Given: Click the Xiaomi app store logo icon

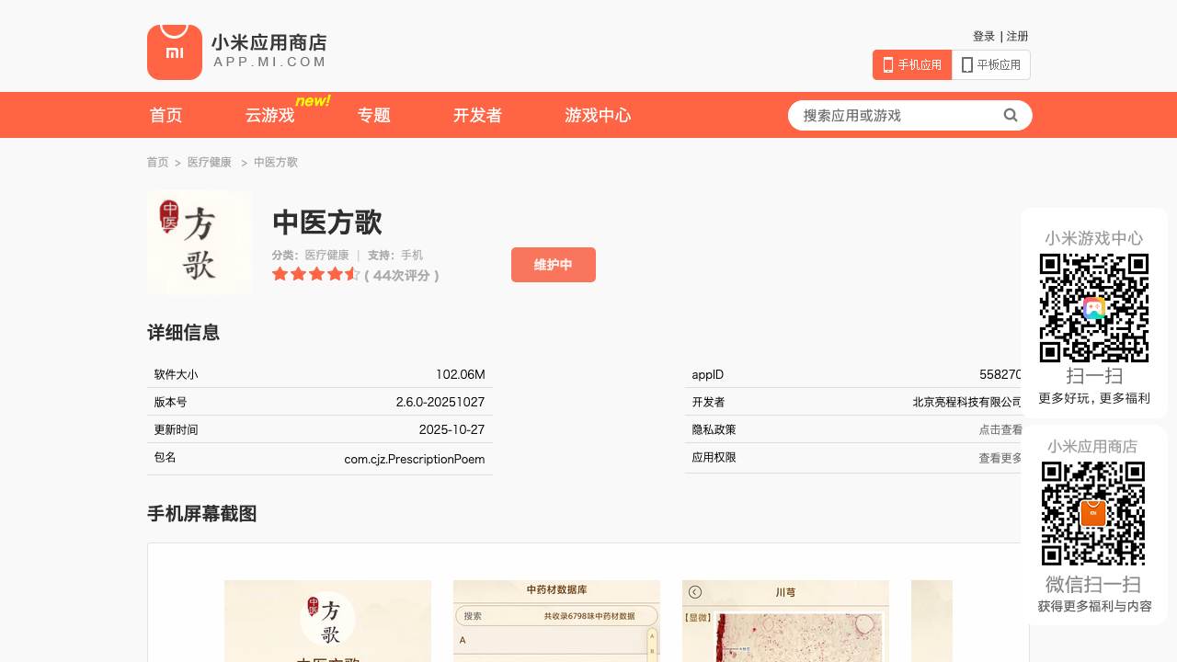Looking at the screenshot, I should pyautogui.click(x=175, y=52).
